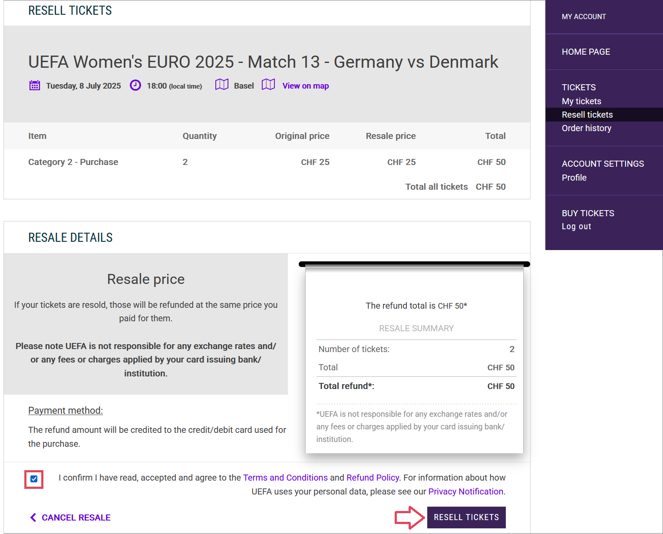This screenshot has width=663, height=534.
Task: Open the Privacy Notification link
Action: tap(466, 491)
